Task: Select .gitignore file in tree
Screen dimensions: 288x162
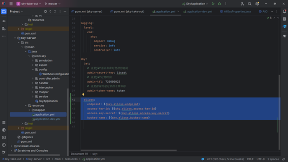Action: (x=25, y=137)
